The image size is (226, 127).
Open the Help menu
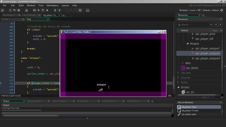coord(75,5)
